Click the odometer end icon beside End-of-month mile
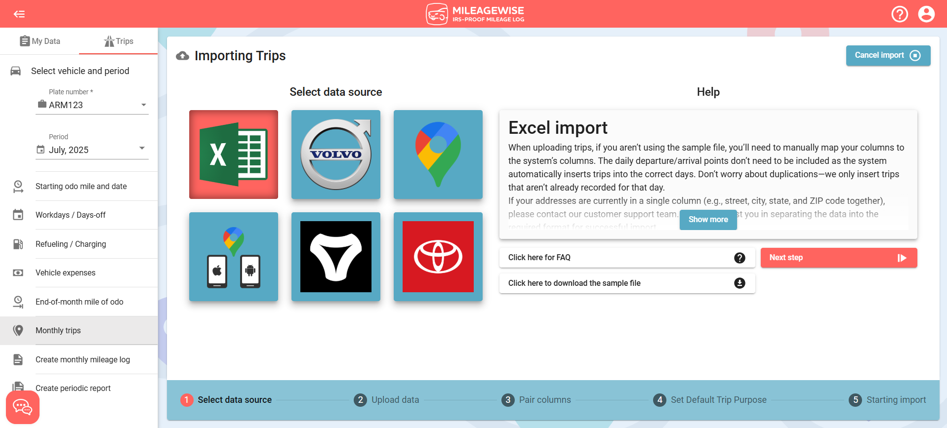Screen dimensions: 947x428 coord(18,302)
